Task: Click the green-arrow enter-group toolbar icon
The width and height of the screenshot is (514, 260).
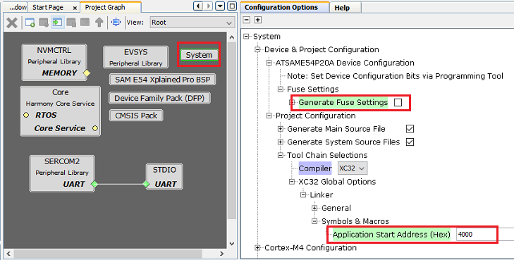Action: [58, 23]
